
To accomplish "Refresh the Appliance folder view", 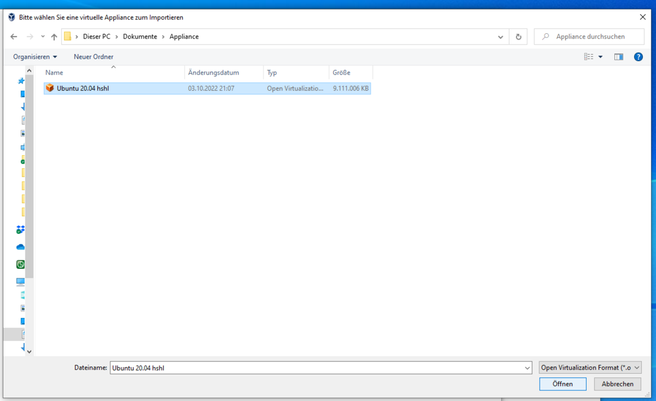I will 518,37.
